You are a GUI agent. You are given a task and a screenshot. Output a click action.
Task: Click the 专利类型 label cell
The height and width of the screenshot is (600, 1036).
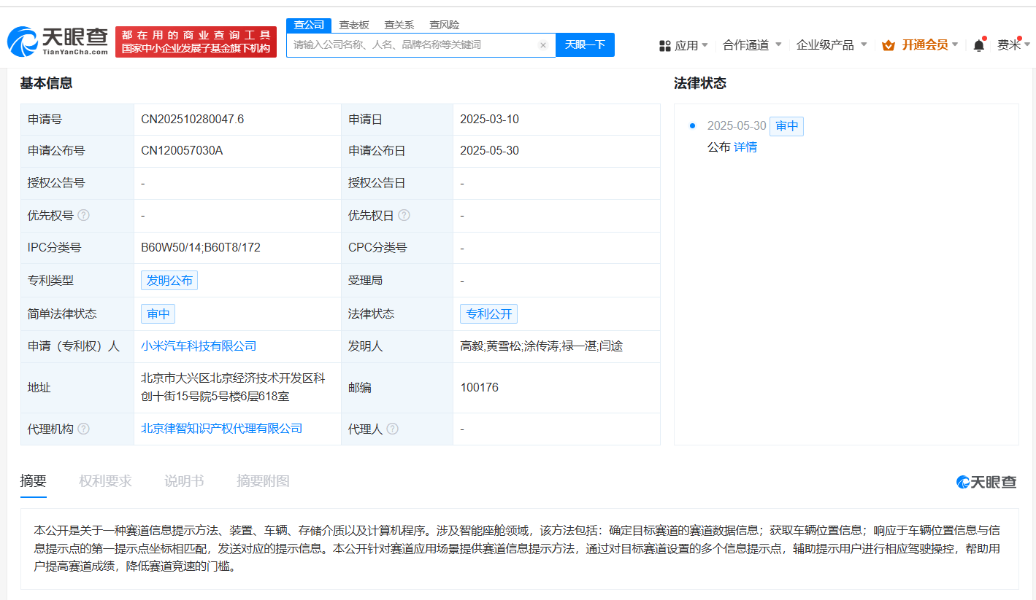77,281
